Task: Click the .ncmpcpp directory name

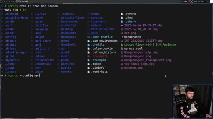Action: (x=41, y=29)
